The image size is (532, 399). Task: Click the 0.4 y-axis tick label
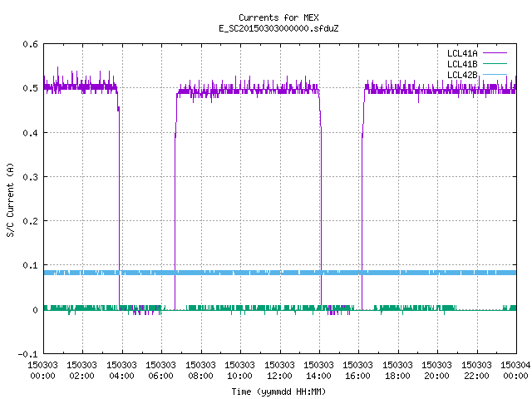pos(31,133)
